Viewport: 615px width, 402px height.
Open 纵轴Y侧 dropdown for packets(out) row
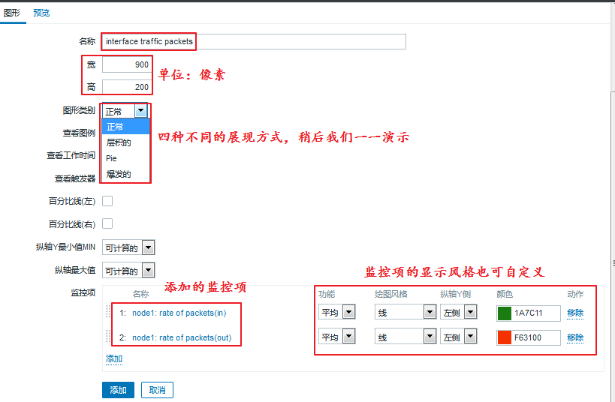click(x=459, y=337)
